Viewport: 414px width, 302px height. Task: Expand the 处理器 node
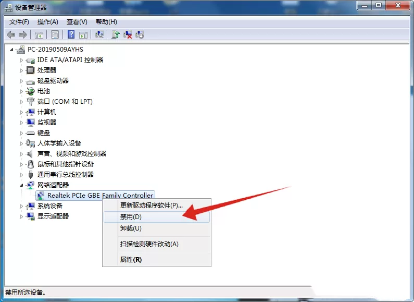click(x=21, y=70)
